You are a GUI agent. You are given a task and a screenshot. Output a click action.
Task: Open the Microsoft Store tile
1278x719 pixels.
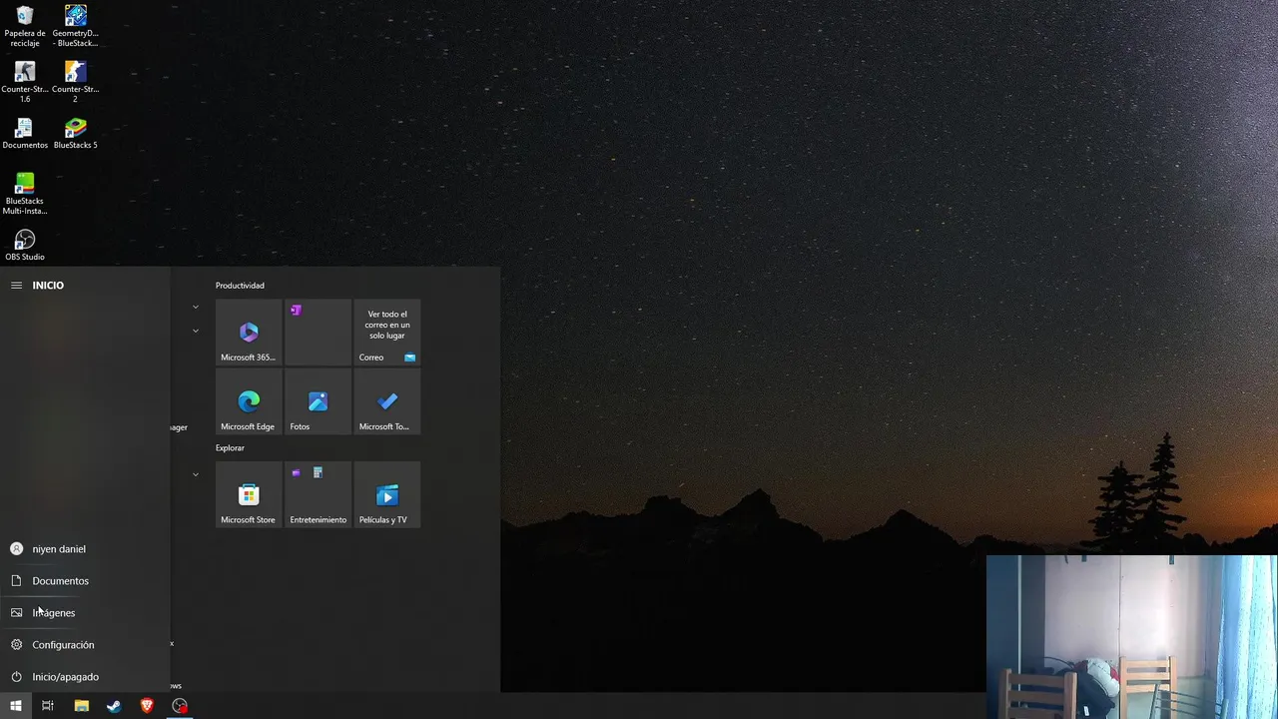(x=249, y=494)
